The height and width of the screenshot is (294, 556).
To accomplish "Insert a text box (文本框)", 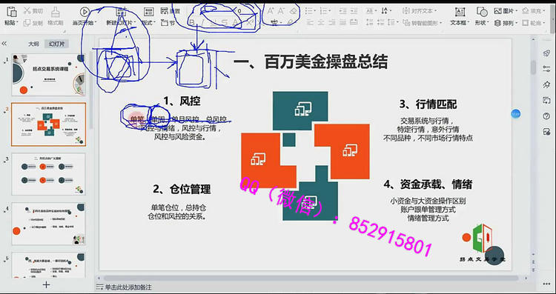I will pos(460,16).
